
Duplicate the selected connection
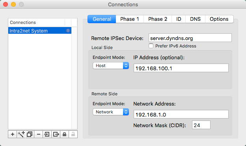(30, 134)
